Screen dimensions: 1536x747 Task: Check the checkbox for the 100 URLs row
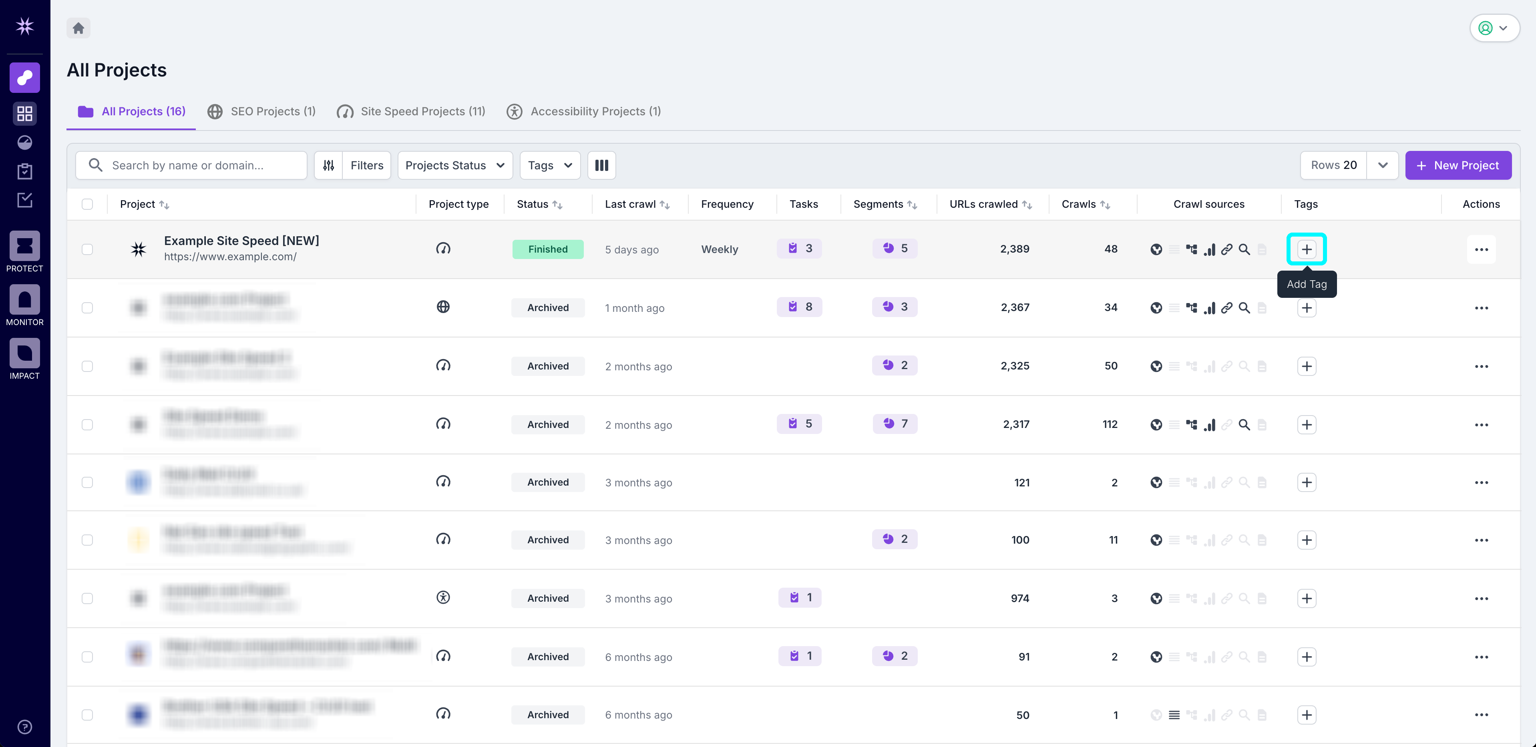[87, 540]
